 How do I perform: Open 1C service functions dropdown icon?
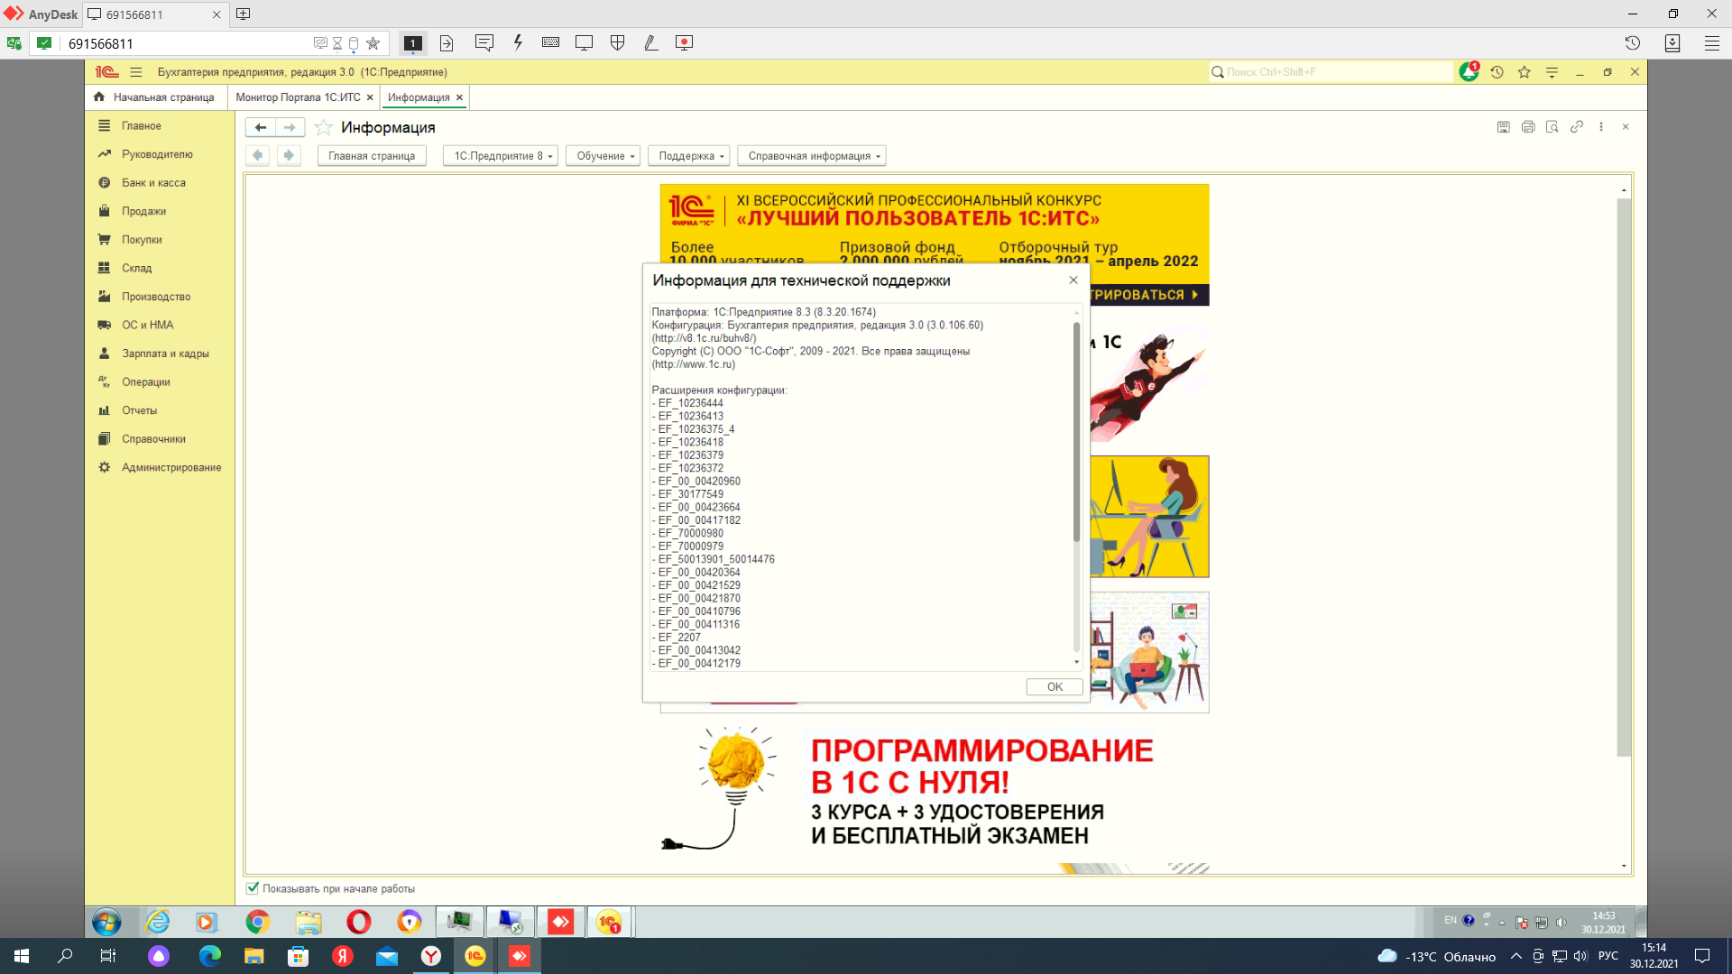(1552, 72)
